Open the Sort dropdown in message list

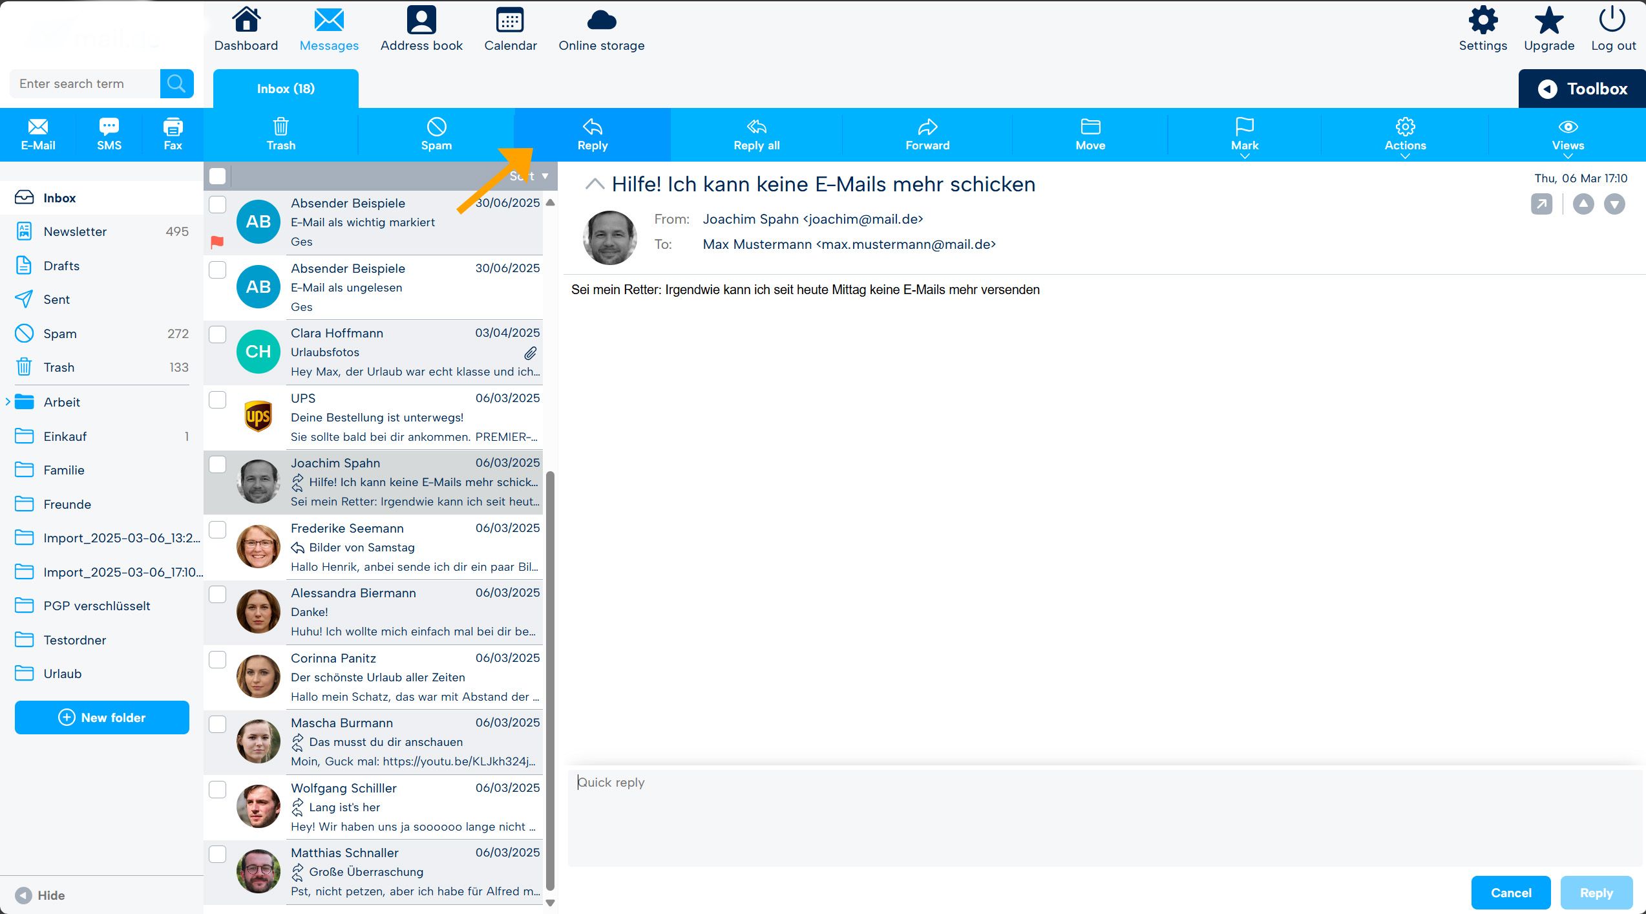[529, 176]
